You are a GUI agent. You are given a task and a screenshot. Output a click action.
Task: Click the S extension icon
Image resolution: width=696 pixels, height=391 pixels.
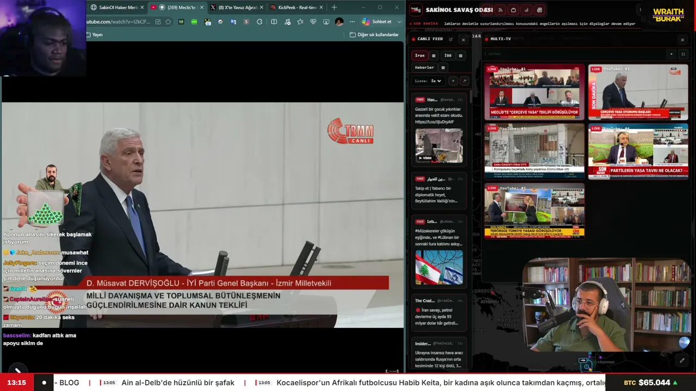(x=246, y=22)
